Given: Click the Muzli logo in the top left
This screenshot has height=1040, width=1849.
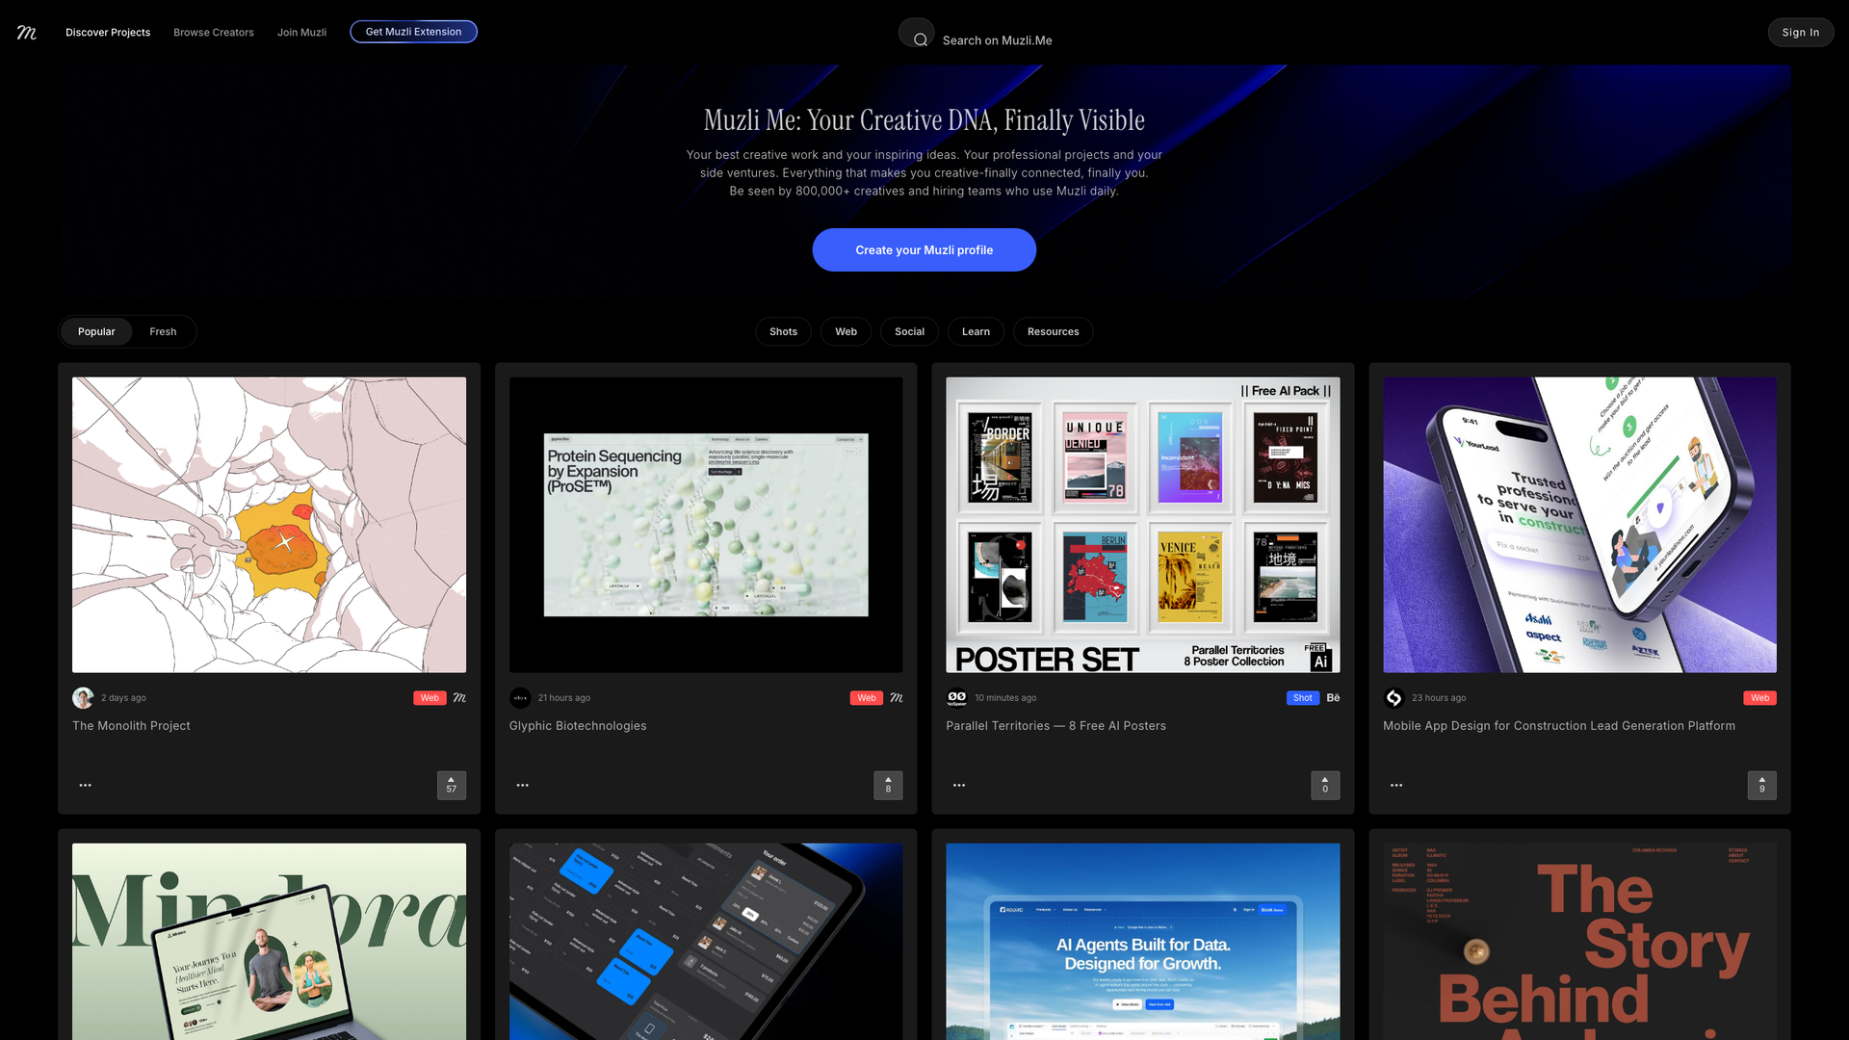Looking at the screenshot, I should point(25,32).
